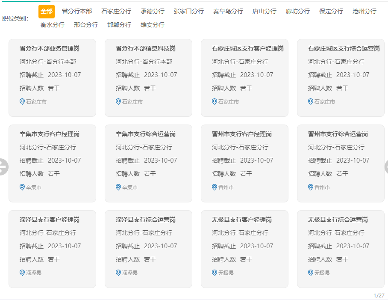Click 晋州市 location in 晋州市支行综合运营岗 card
388x300 pixels.
click(322, 187)
